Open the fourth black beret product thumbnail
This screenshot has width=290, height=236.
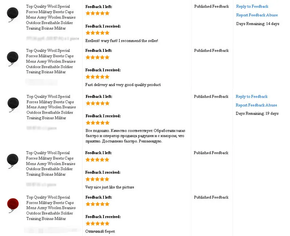(x=13, y=161)
